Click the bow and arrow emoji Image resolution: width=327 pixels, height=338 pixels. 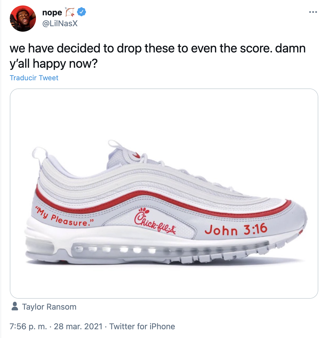pyautogui.click(x=70, y=12)
